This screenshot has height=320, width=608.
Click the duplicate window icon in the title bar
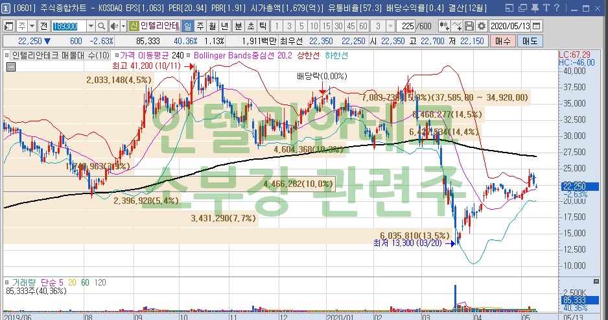click(x=522, y=8)
